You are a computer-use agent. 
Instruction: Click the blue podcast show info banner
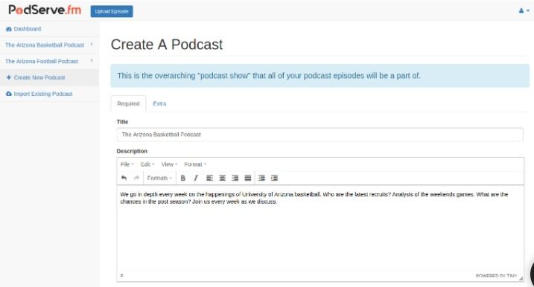(x=320, y=76)
